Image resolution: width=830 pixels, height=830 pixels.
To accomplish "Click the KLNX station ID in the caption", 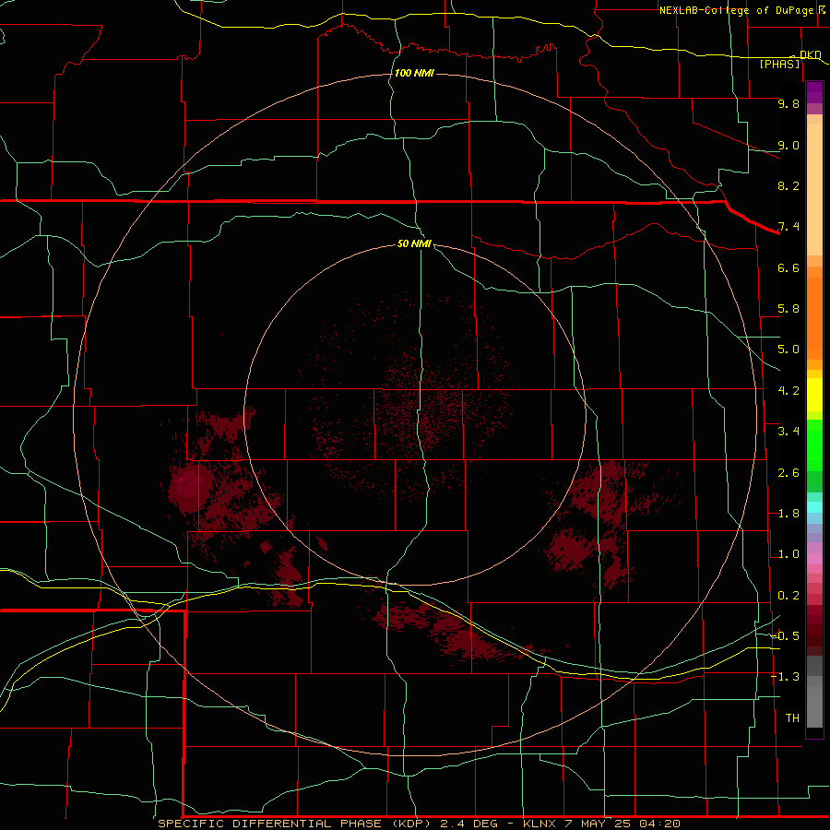I will click(x=539, y=824).
